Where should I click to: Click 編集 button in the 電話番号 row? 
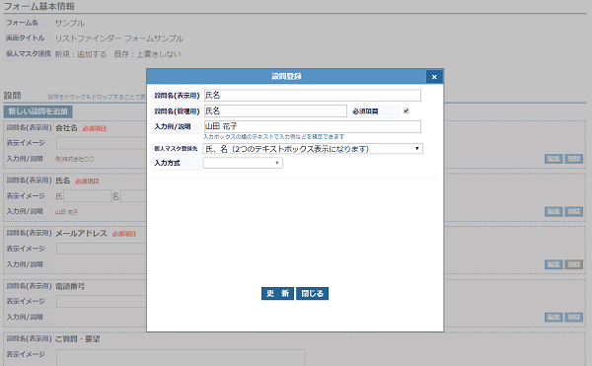pyautogui.click(x=554, y=318)
